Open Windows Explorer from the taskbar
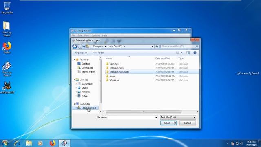This screenshot has width=261, height=147. [x=29, y=143]
